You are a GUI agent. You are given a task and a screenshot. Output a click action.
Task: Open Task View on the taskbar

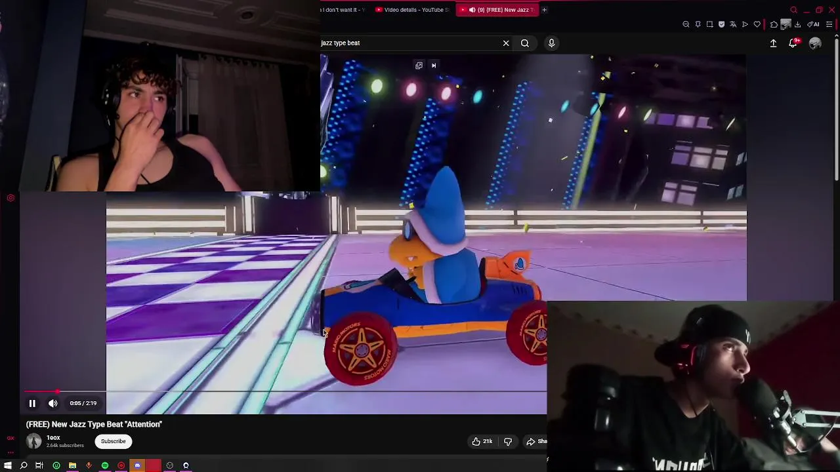(39, 466)
